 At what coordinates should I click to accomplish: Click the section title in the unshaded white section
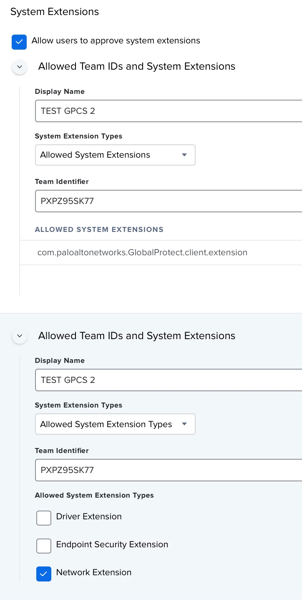[x=137, y=66]
